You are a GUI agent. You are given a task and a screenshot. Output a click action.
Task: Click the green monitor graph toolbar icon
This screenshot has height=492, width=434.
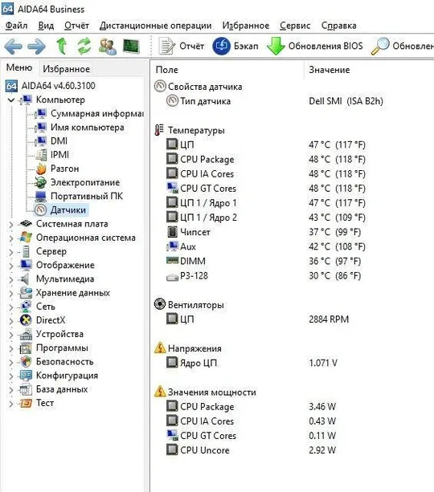[131, 46]
